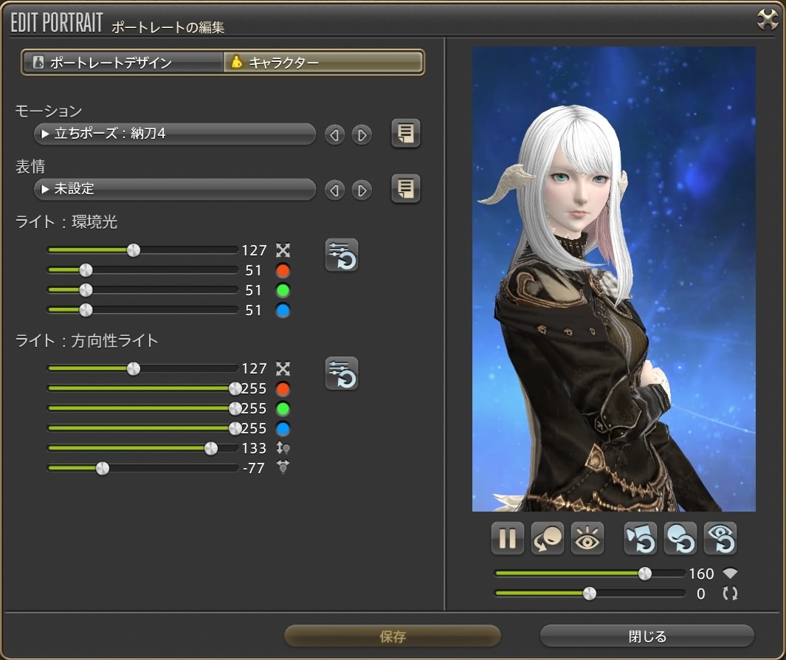Click the 保存 save button

pos(393,636)
